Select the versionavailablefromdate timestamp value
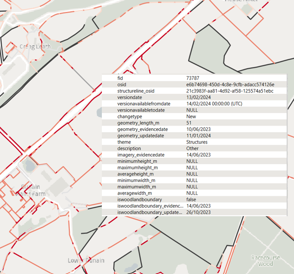The width and height of the screenshot is (294, 274). [x=214, y=104]
